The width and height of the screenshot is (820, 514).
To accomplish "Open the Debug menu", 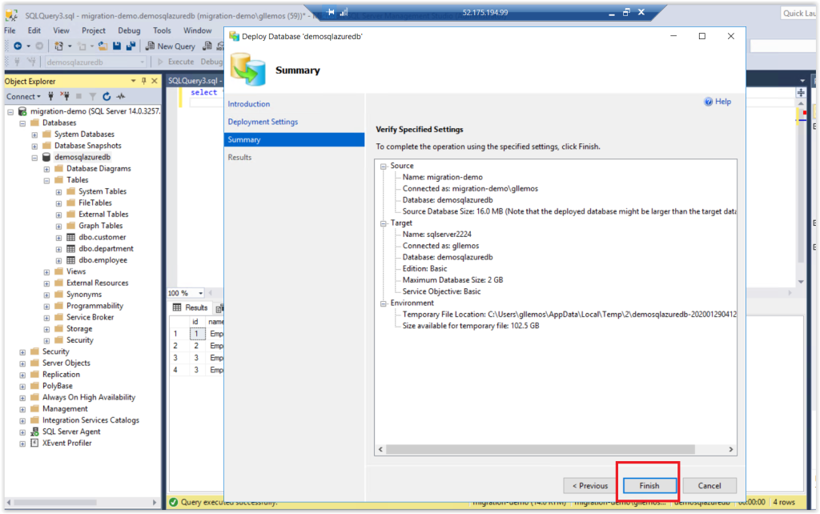I will click(x=129, y=30).
